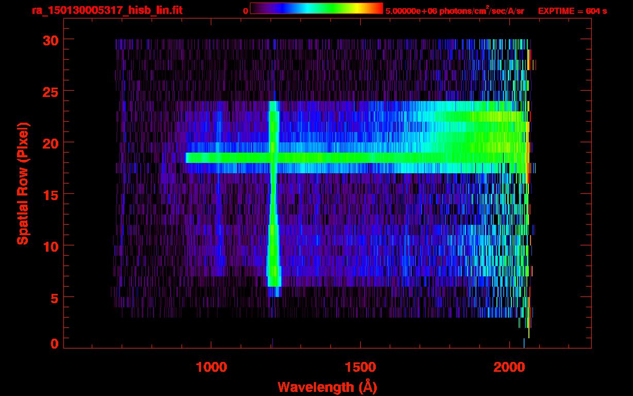The width and height of the screenshot is (633, 396).
Task: Select the EXPTIME = 604 s text
Action: point(572,11)
